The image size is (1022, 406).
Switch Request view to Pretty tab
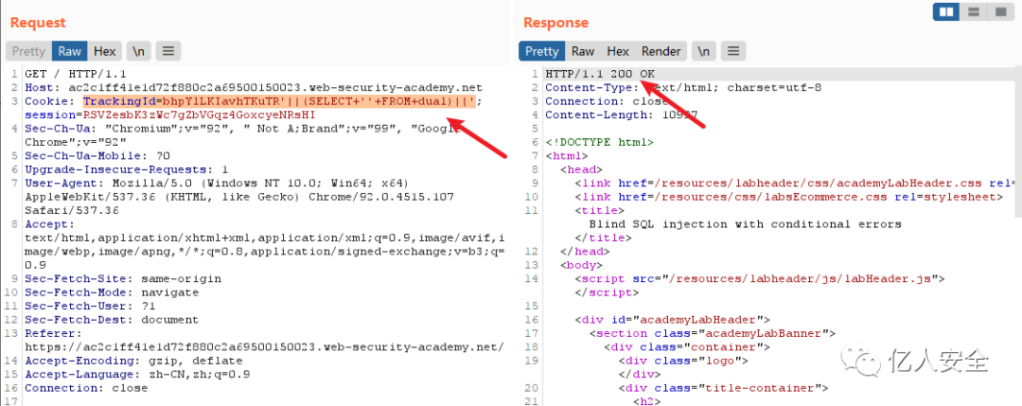(x=28, y=51)
